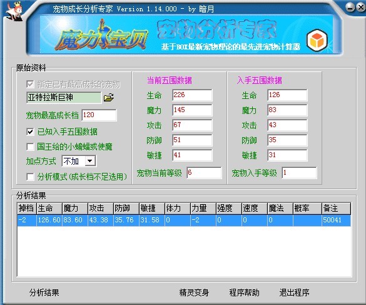Click the 掉档 column header

pos(27,209)
